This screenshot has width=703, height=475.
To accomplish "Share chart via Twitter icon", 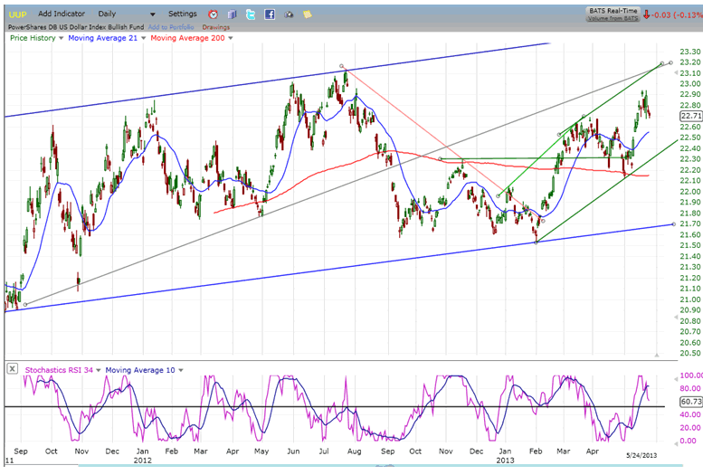I will tap(251, 14).
